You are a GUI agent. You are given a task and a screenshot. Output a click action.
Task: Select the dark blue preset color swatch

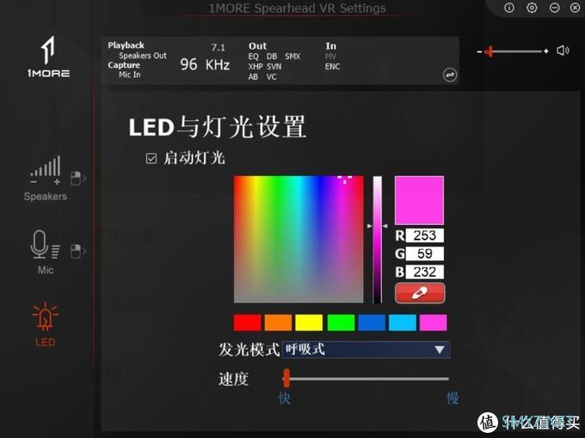click(x=372, y=323)
